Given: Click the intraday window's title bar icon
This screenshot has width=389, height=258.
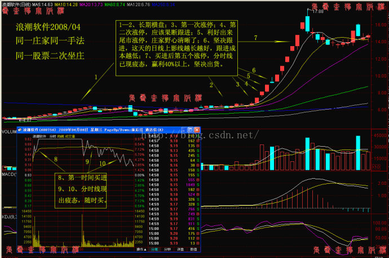Looking at the screenshot, I should coord(20,130).
